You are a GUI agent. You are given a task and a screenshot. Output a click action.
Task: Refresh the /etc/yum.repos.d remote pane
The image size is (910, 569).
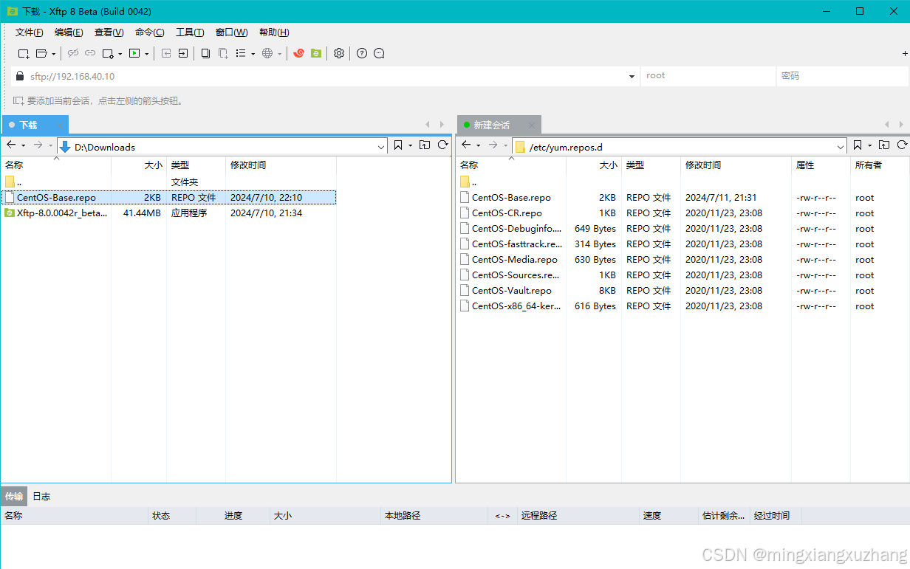coord(902,146)
